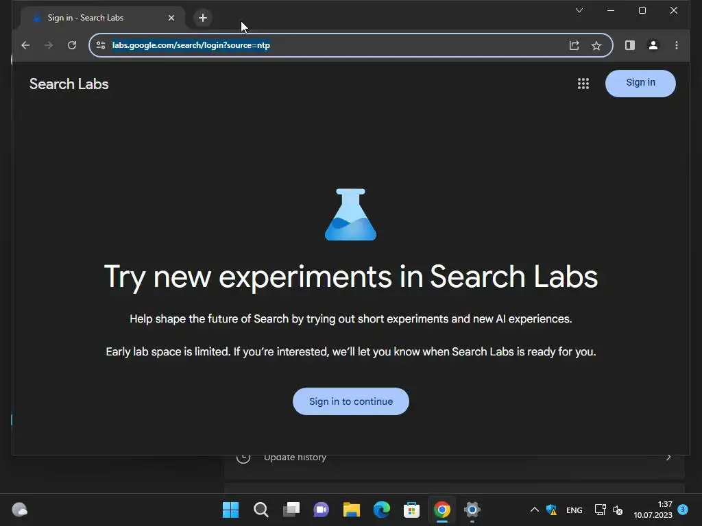Screen dimensions: 702x526
Task: Open network status tray icon
Action: pyautogui.click(x=600, y=510)
